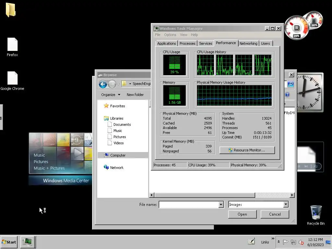Open the recent locations dropdown arrow

pos(118,84)
